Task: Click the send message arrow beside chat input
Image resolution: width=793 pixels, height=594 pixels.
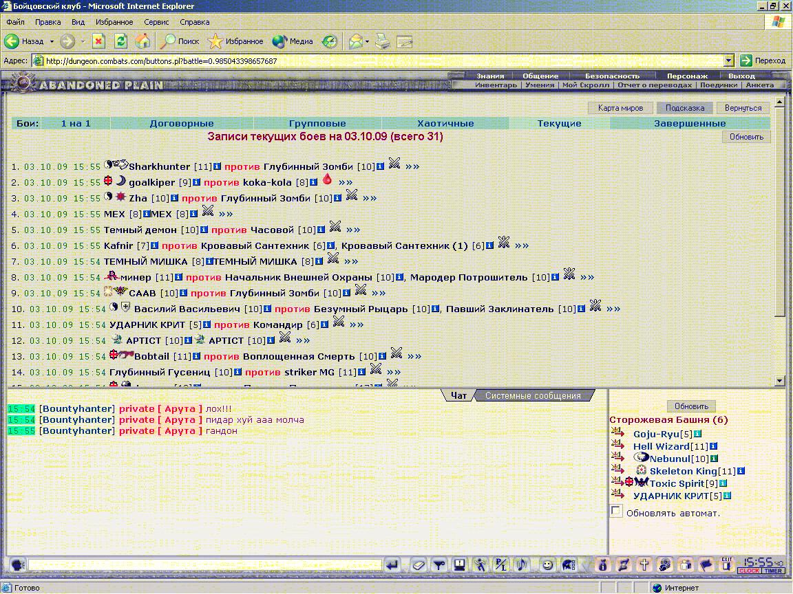Action: [392, 565]
